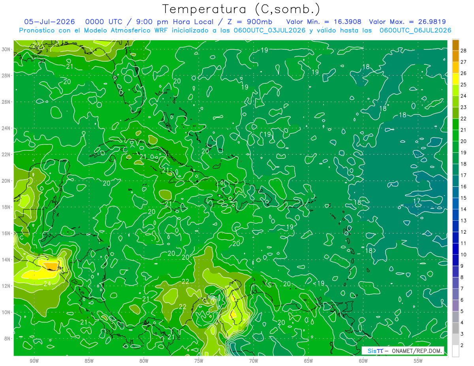Click the "65W" longitude axis label

pyautogui.click(x=308, y=361)
